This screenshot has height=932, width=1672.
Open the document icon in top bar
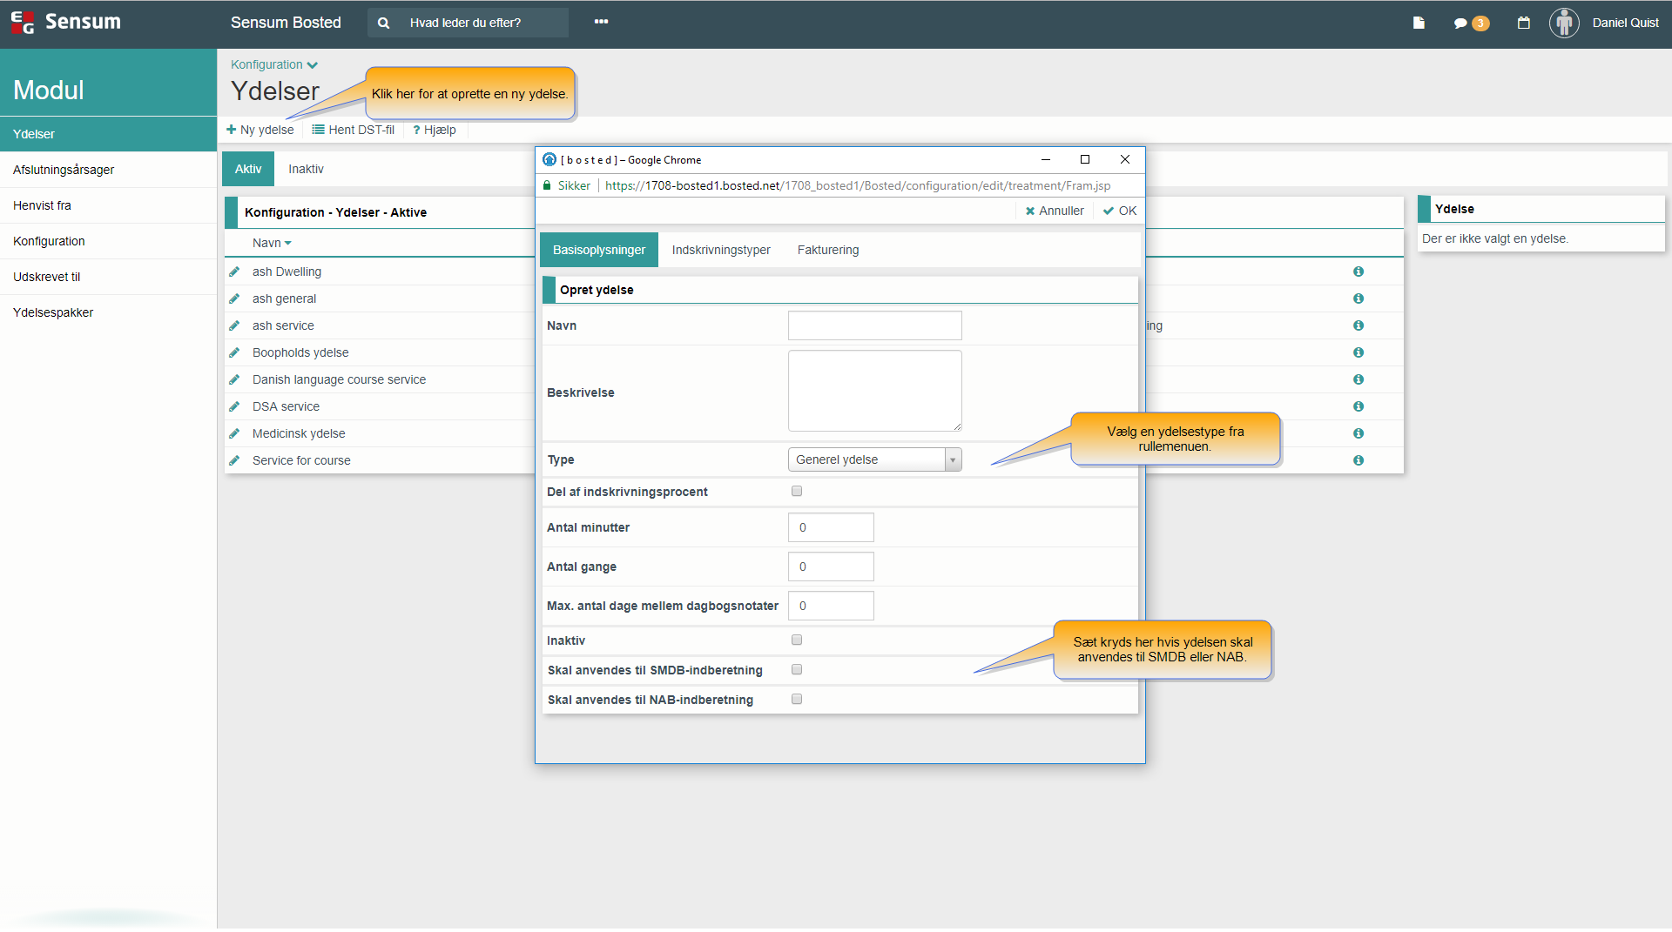coord(1419,23)
